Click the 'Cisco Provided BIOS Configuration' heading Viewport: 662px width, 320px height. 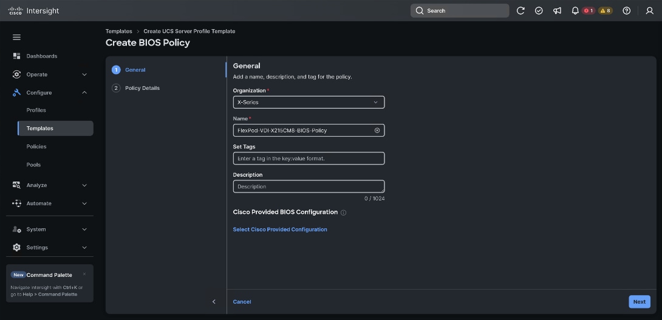pyautogui.click(x=285, y=212)
